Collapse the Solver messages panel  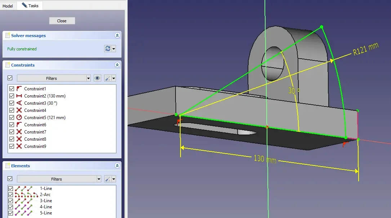pos(117,35)
